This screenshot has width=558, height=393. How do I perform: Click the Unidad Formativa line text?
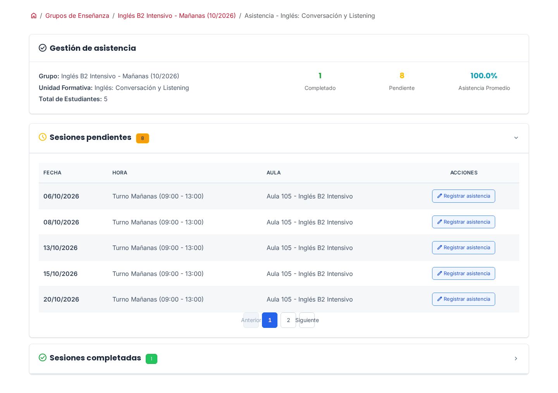pos(114,88)
